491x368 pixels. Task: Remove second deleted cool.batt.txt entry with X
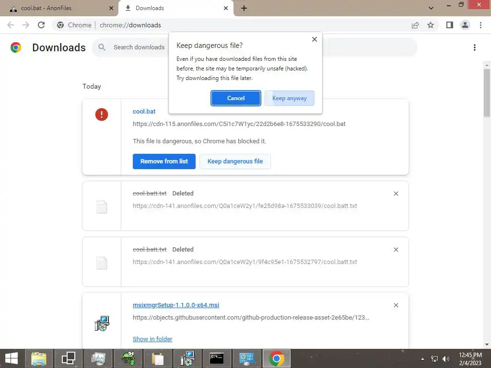tap(396, 250)
